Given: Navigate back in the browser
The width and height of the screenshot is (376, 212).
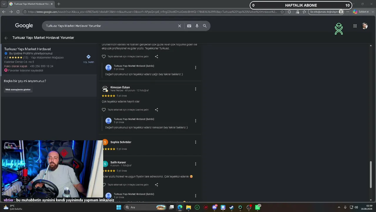Looking at the screenshot, I should pyautogui.click(x=4, y=12).
